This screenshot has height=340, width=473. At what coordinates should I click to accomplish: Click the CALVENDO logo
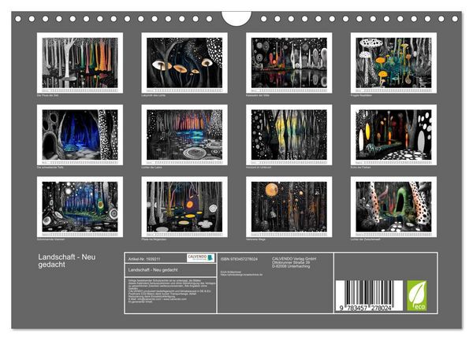(200, 257)
